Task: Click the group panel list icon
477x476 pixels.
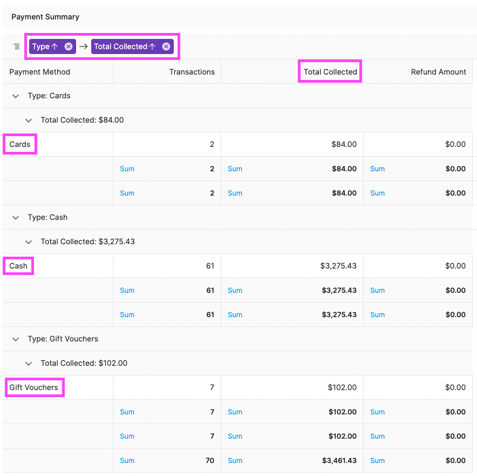Action: coord(16,47)
